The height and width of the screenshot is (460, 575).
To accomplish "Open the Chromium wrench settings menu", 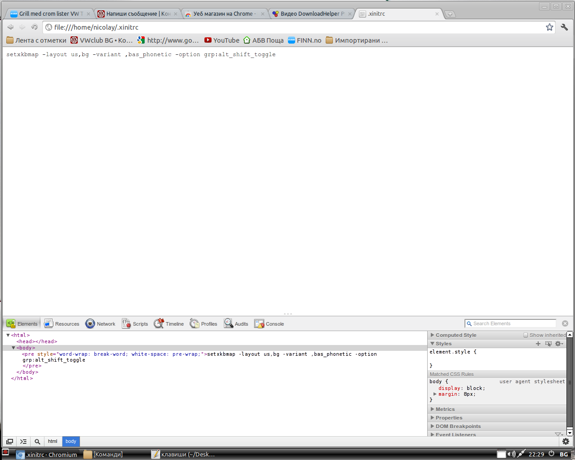I will pyautogui.click(x=564, y=27).
